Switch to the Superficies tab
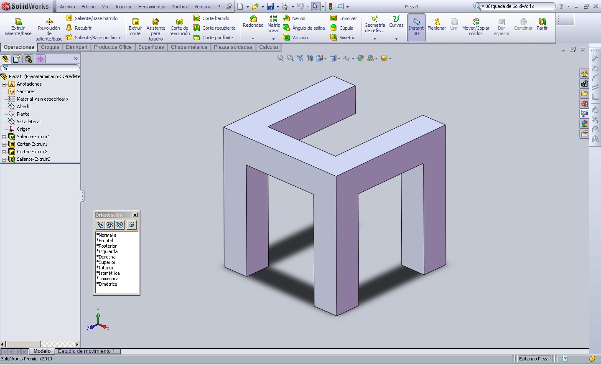This screenshot has height=365, width=601. pos(151,47)
